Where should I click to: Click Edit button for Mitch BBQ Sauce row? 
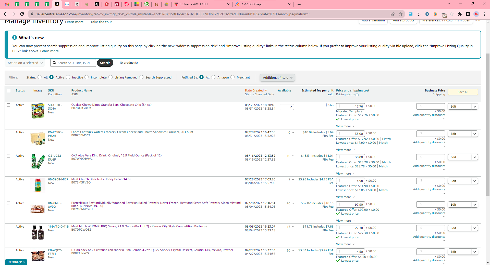(460, 228)
